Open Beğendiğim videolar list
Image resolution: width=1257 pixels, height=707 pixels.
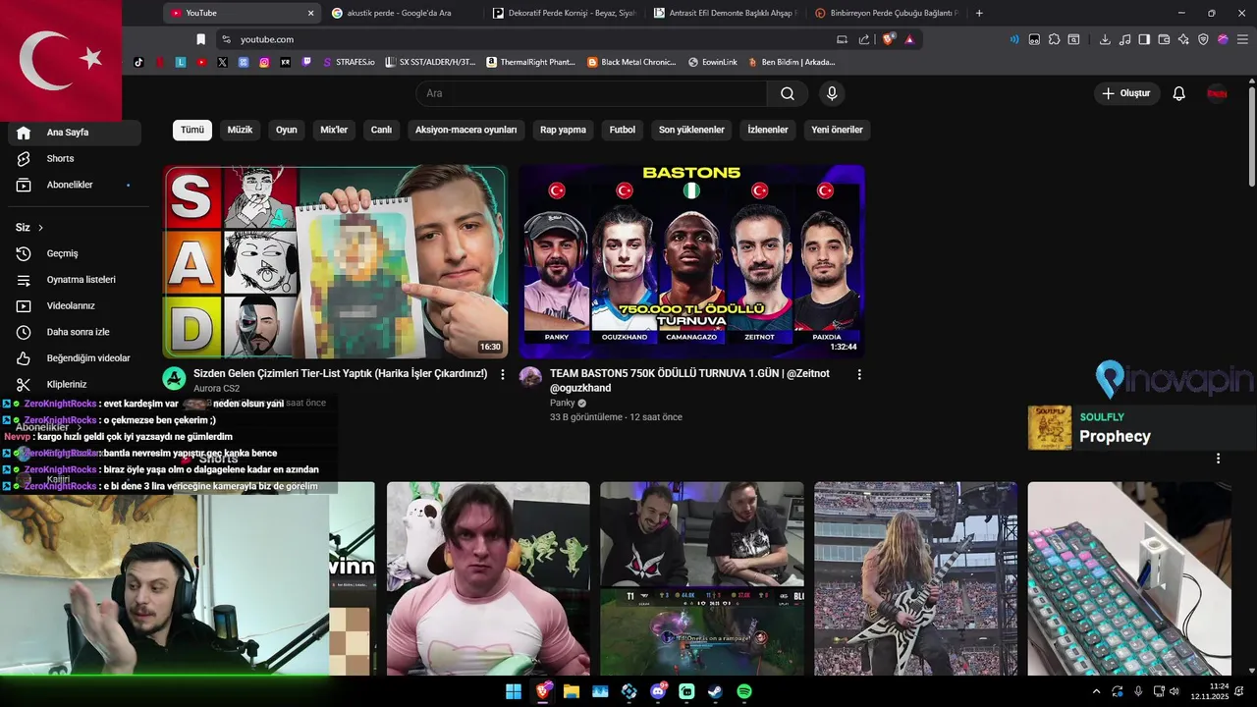(x=75, y=358)
